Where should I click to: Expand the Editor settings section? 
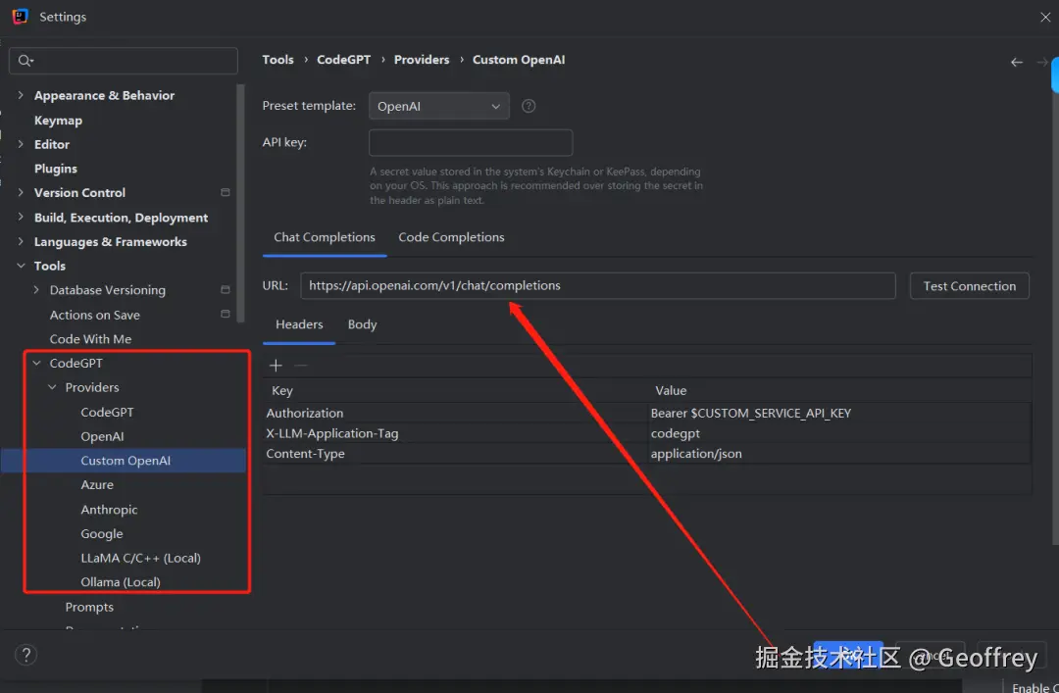pos(21,144)
